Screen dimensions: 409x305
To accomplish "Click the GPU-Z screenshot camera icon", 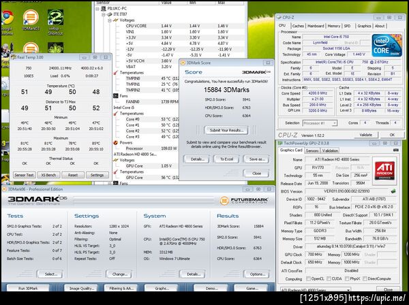I will 395,150.
